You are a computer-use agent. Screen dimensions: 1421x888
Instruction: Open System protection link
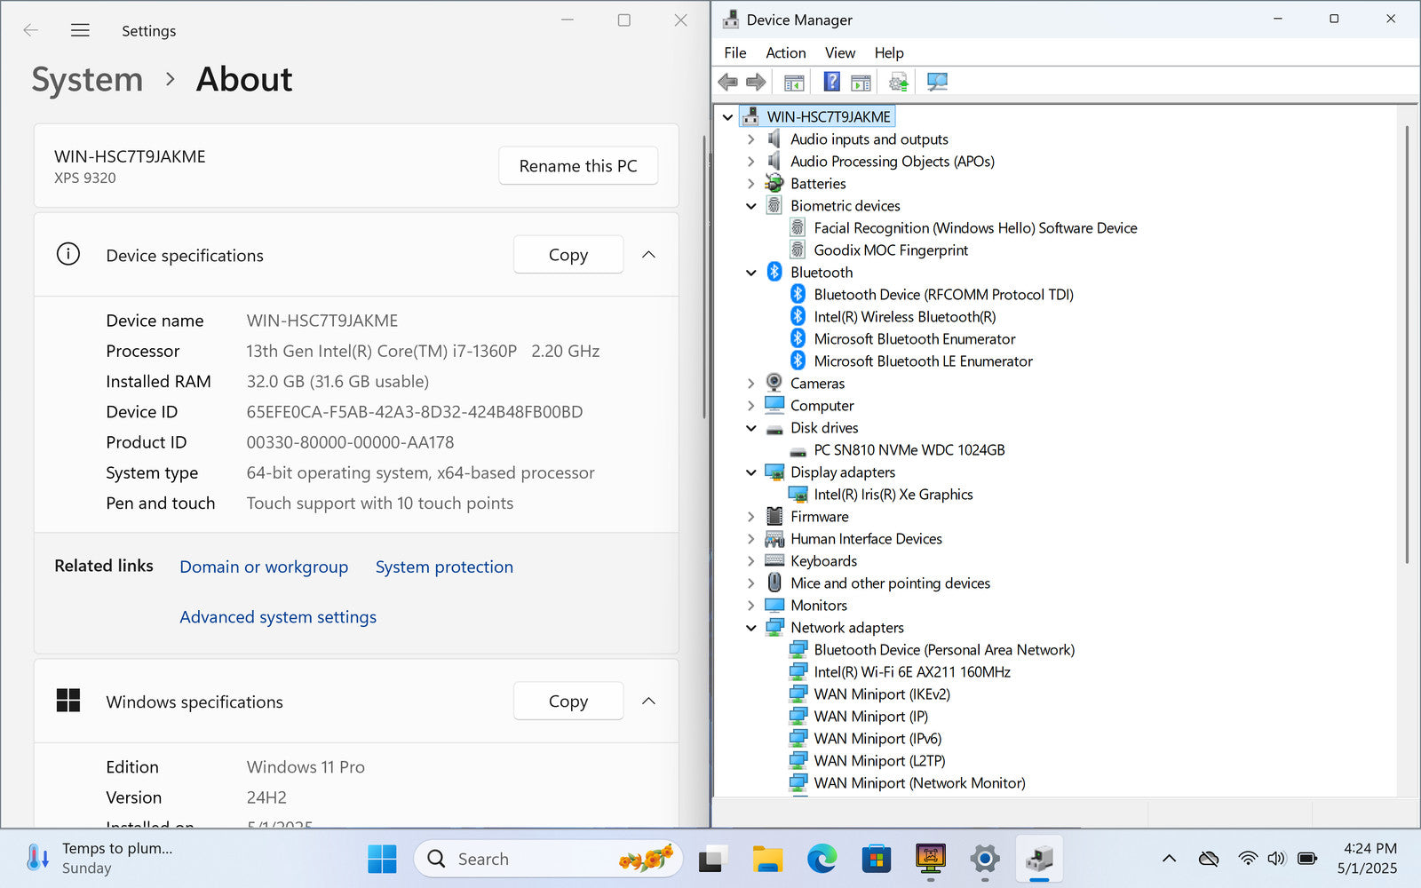click(444, 567)
